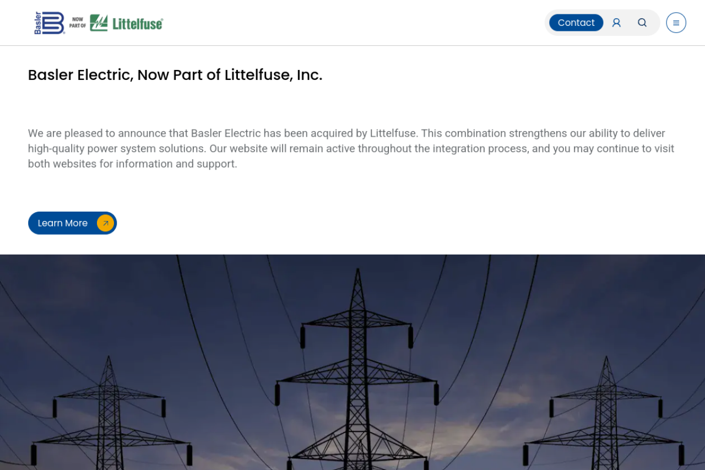The image size is (705, 470).
Task: Click the Basler Electric B logo
Action: 50,23
